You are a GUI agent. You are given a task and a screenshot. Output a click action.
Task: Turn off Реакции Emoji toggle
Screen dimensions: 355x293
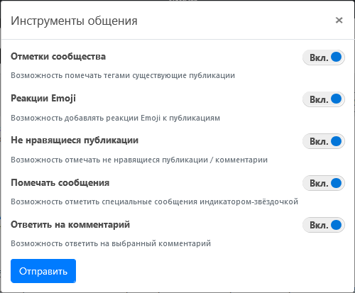(324, 99)
